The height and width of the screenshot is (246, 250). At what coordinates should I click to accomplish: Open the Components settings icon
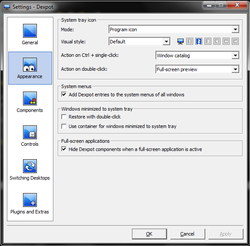30,98
